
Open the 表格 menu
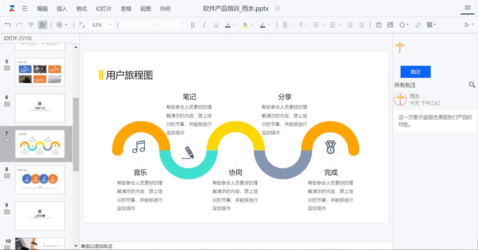tap(126, 8)
